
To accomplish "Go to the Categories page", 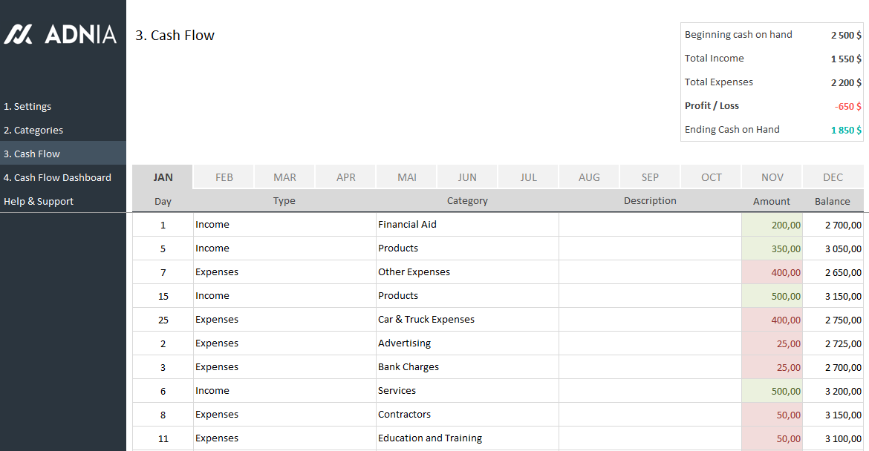I will (x=33, y=130).
